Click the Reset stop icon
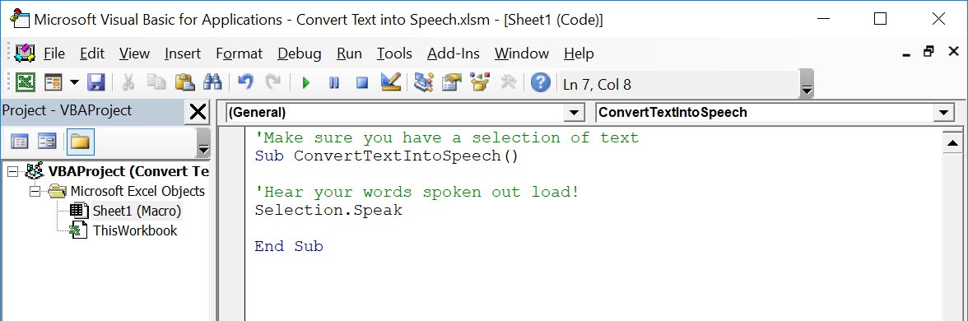This screenshot has width=968, height=321. (362, 82)
